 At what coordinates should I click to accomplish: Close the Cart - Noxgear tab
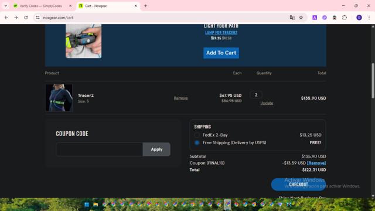[135, 6]
